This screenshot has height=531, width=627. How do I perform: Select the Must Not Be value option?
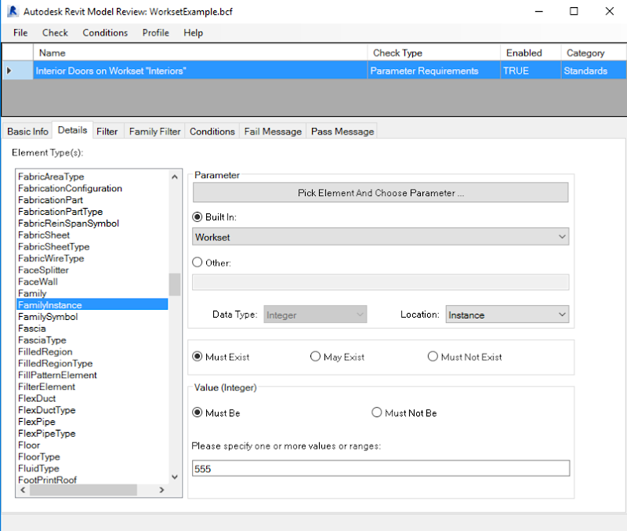377,413
